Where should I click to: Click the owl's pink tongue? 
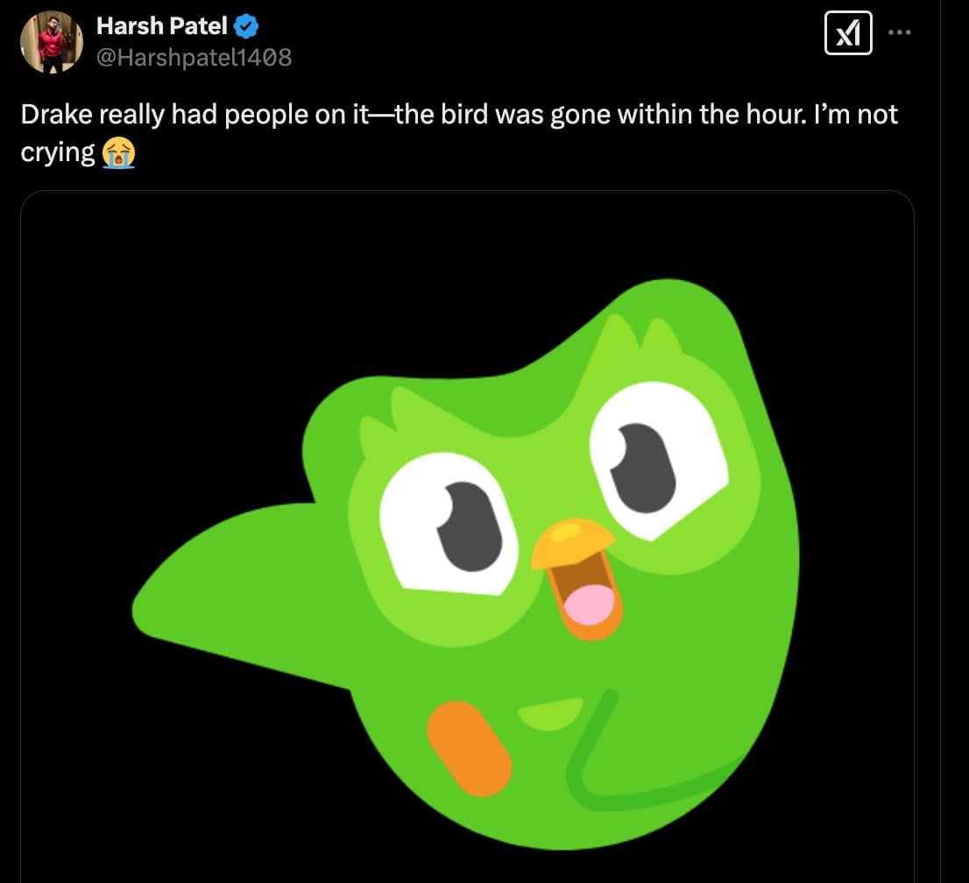click(592, 603)
